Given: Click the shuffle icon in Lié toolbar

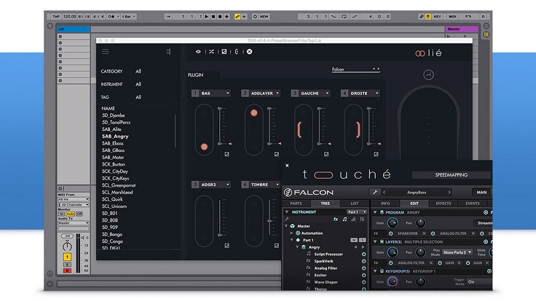Looking at the screenshot, I should [211, 51].
